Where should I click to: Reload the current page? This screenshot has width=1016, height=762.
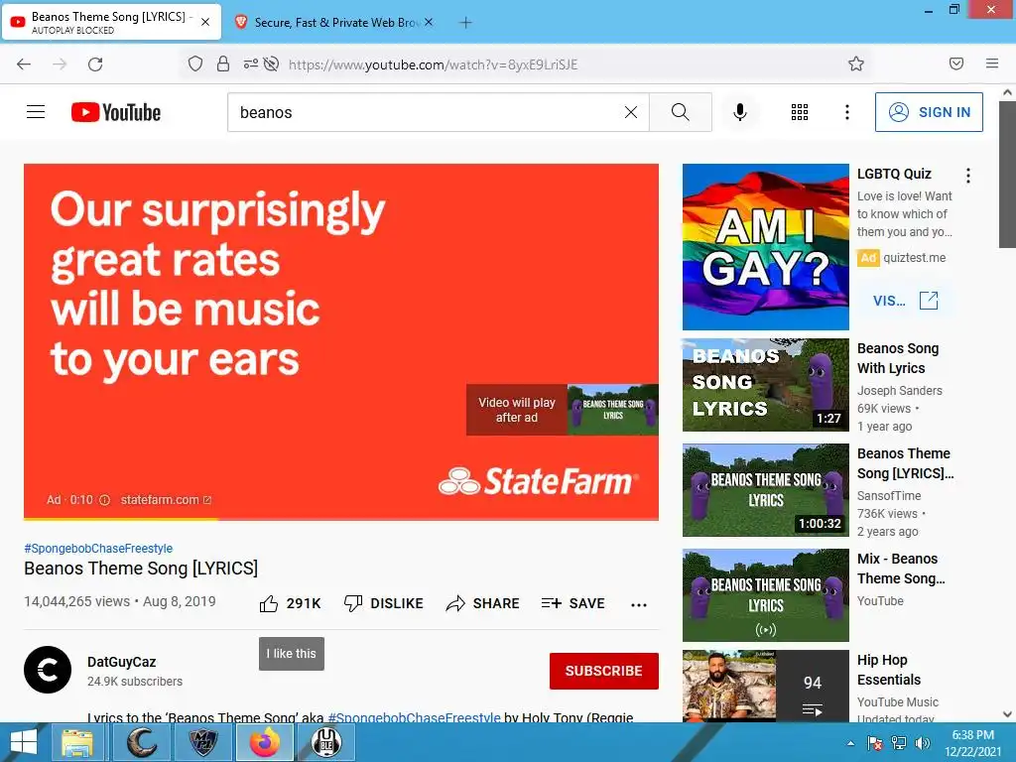pyautogui.click(x=95, y=63)
